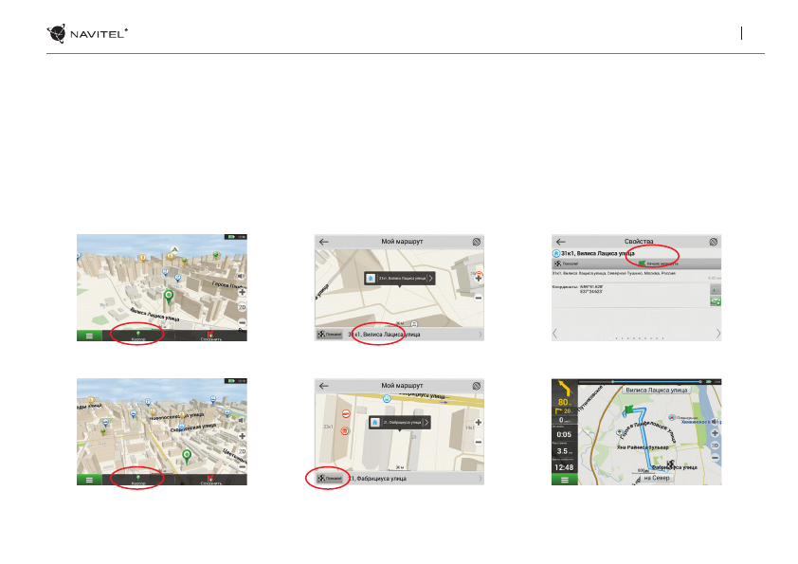The width and height of the screenshot is (798, 564).
Task: Click route progress bar in navigation screen
Action: tap(642, 382)
